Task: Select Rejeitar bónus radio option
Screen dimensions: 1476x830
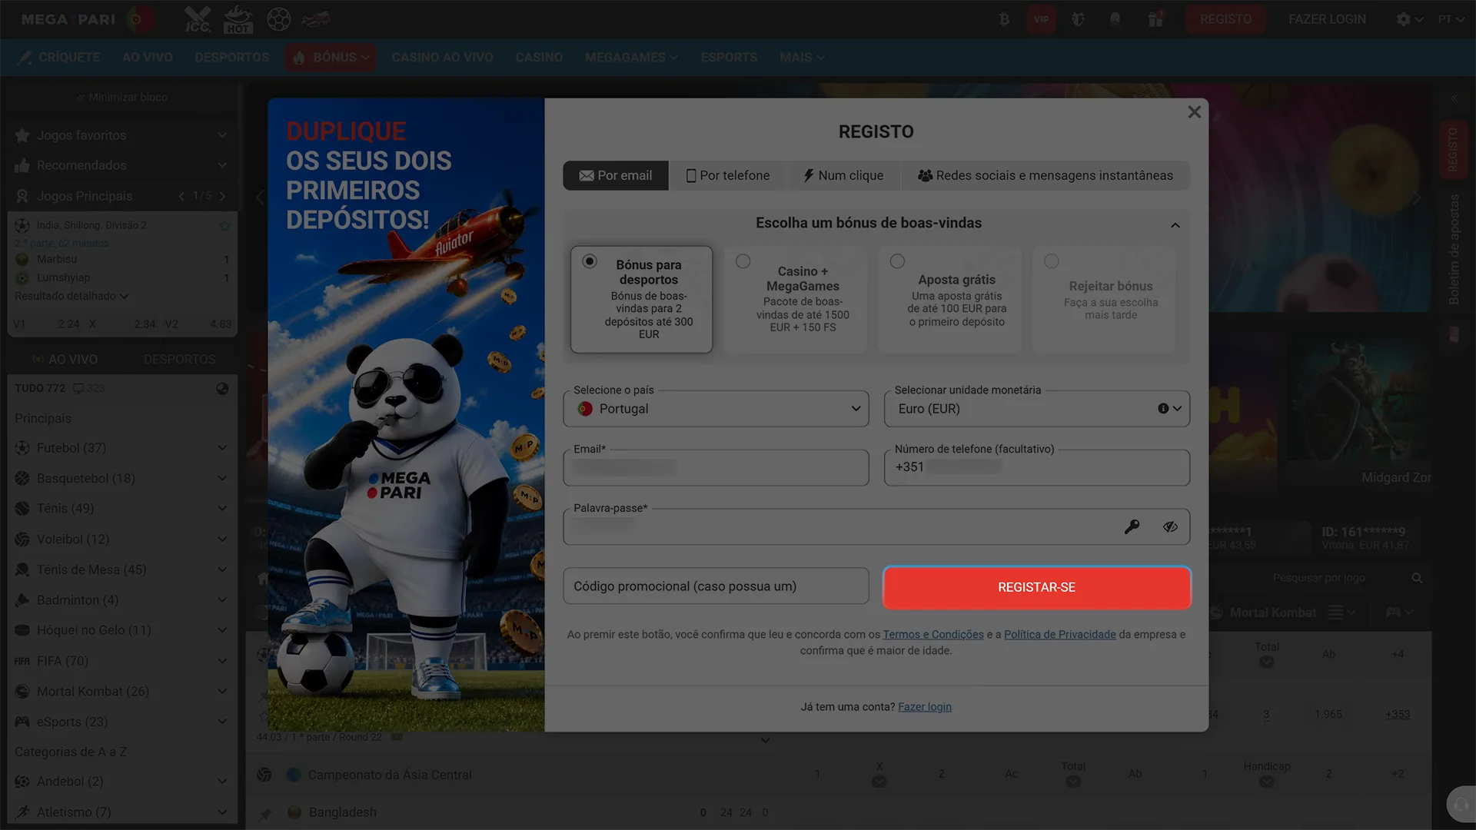Action: click(x=1052, y=261)
